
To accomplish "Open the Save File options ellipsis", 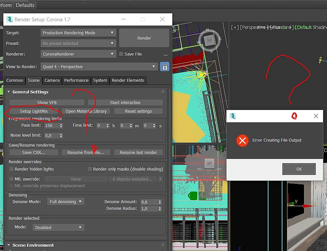I will 166,55.
